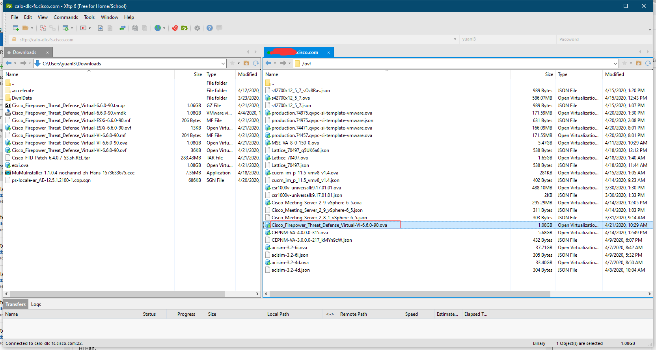
Task: Select CEPNM-VA-4.0.0.0-315.ova remote file
Action: pyautogui.click(x=300, y=233)
